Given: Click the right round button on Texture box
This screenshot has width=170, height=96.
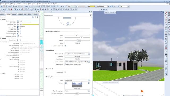Looking at the screenshot, I should point(89,83).
